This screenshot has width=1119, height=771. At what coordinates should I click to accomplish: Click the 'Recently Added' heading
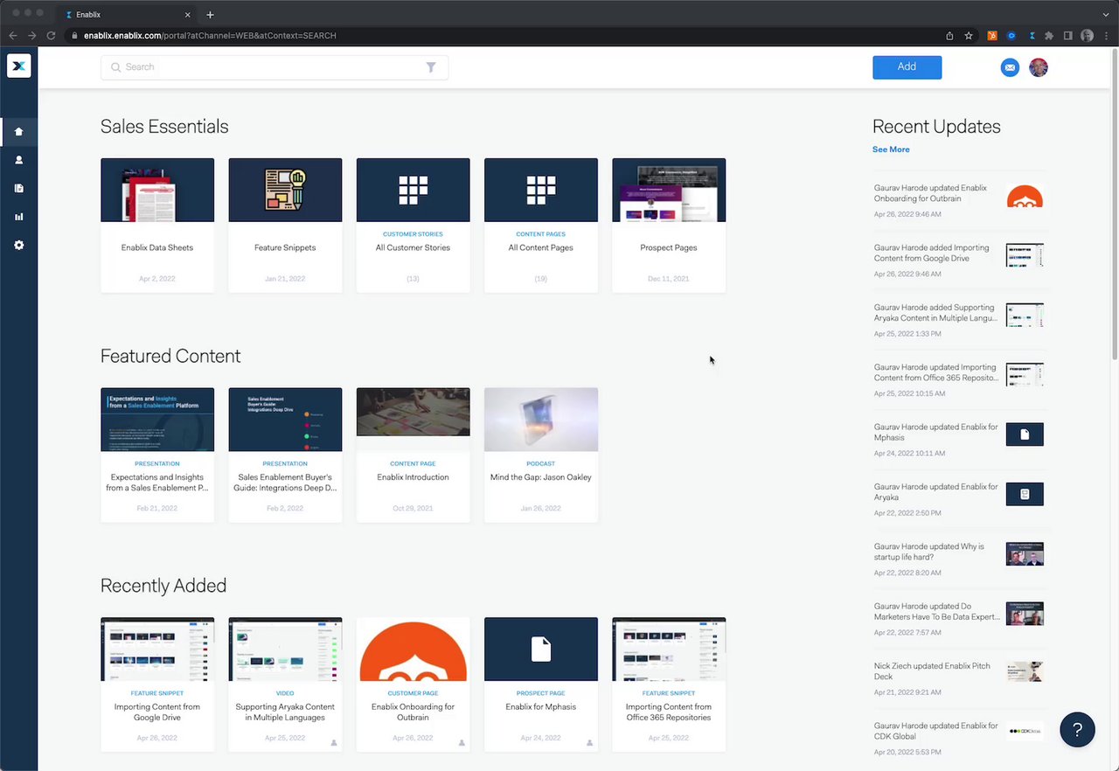(163, 586)
